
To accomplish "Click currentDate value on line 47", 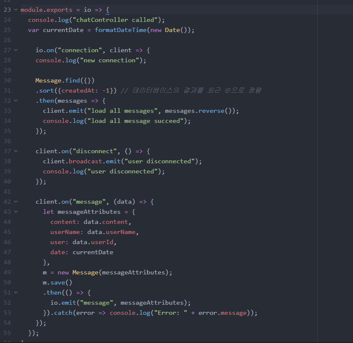I will click(93, 253).
